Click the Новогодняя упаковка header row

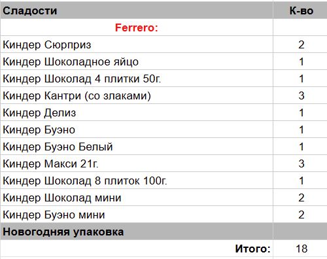[x=163, y=232]
